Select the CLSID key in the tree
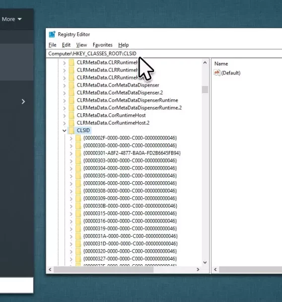This screenshot has width=282, height=302. point(83,130)
